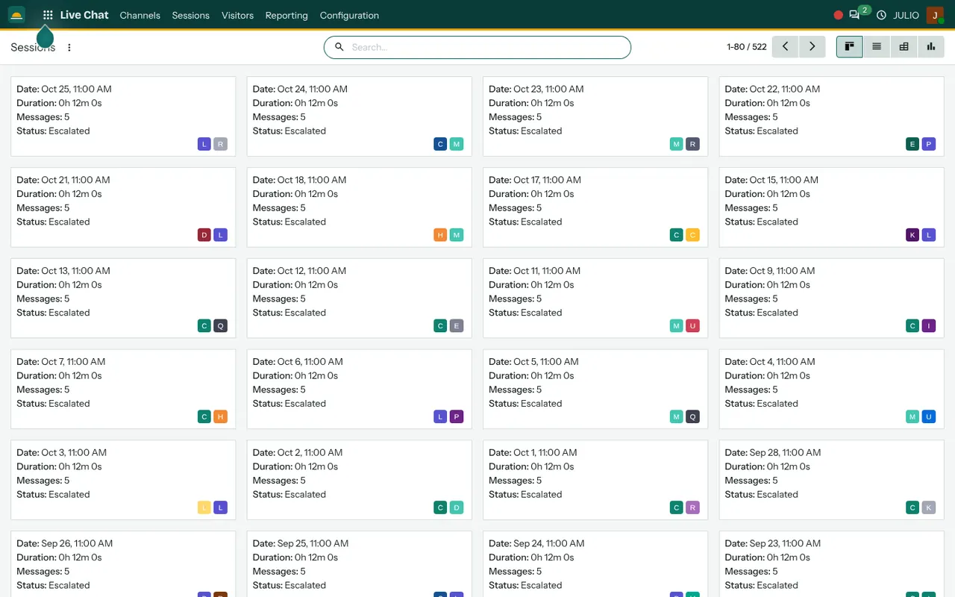Viewport: 955px width, 597px height.
Task: Click the home app logo icon
Action: [x=16, y=15]
